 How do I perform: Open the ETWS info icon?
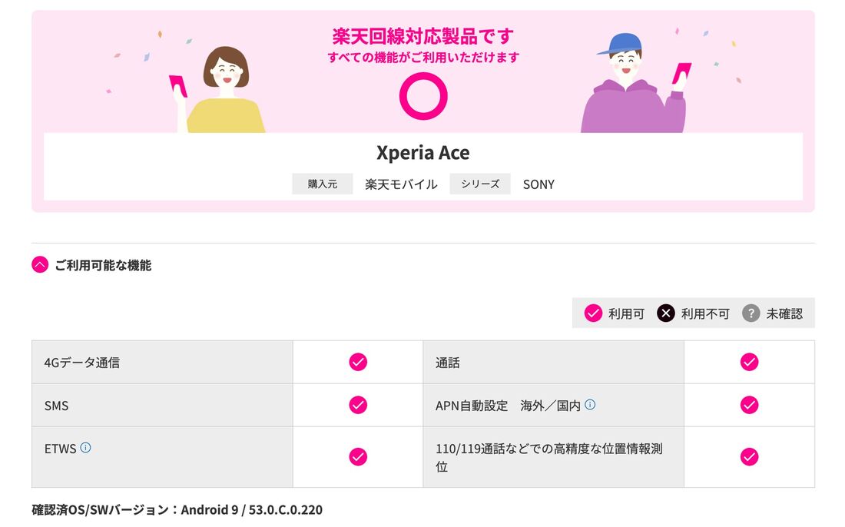pos(85,447)
